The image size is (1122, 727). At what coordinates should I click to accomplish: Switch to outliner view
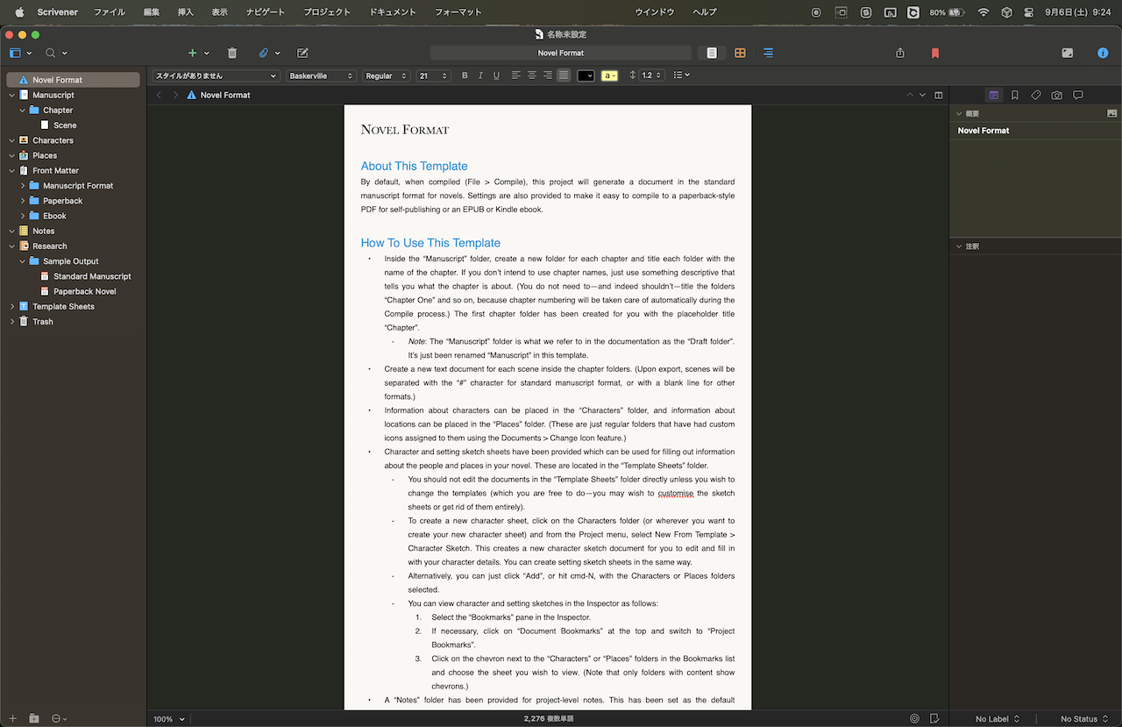pos(768,53)
